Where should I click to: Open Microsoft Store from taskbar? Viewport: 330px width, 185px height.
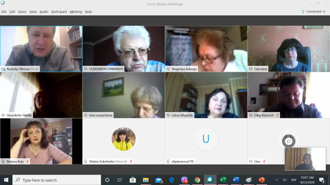click(x=133, y=180)
